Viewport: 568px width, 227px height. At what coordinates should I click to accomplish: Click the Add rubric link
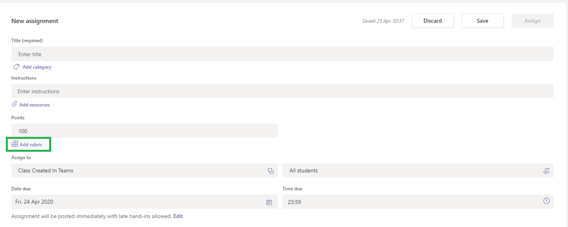tap(31, 145)
